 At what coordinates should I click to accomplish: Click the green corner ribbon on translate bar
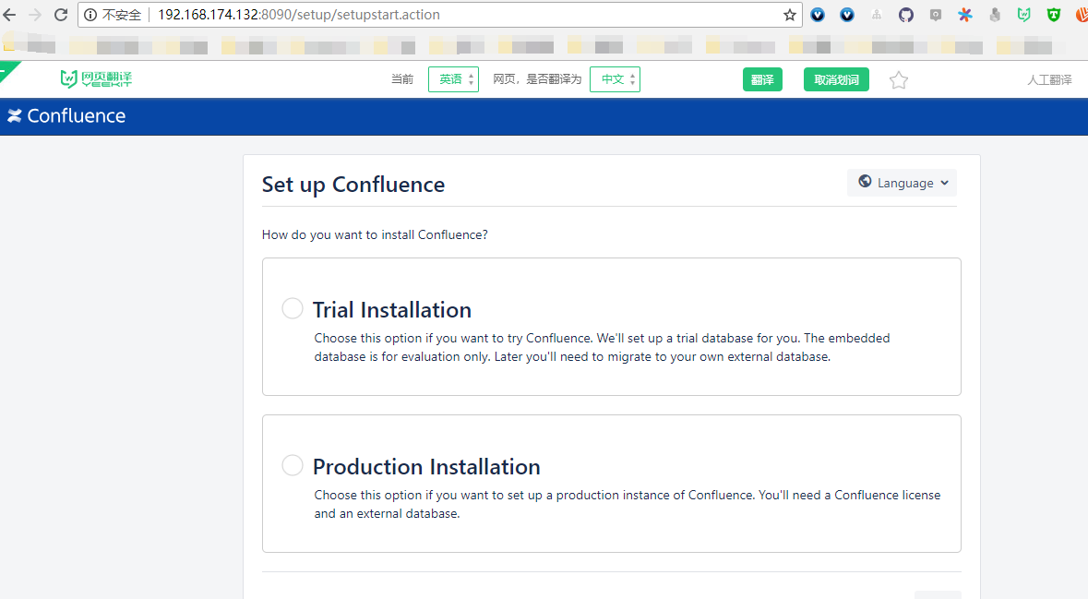click(x=9, y=70)
